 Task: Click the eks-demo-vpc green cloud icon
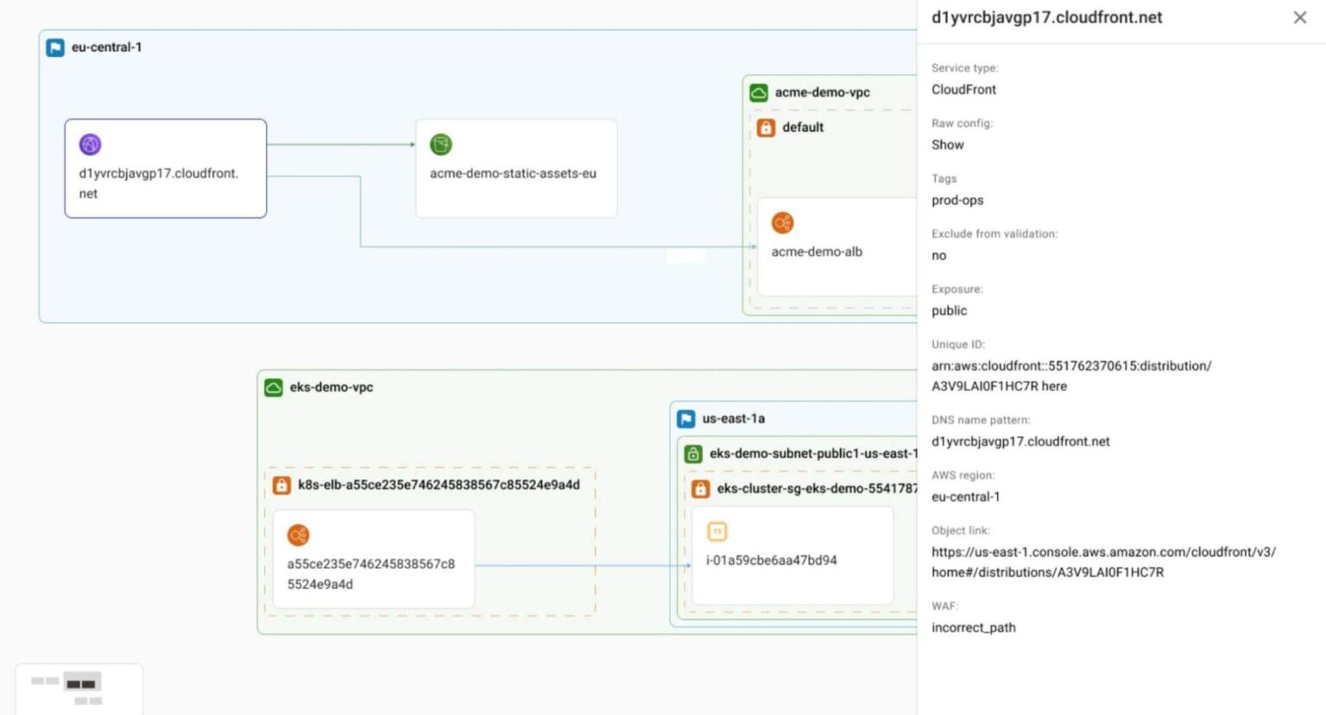point(274,388)
